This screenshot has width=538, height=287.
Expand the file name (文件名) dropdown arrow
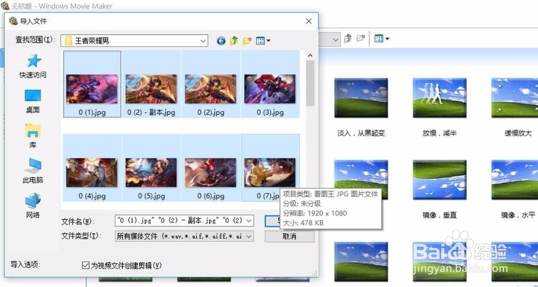pos(249,221)
